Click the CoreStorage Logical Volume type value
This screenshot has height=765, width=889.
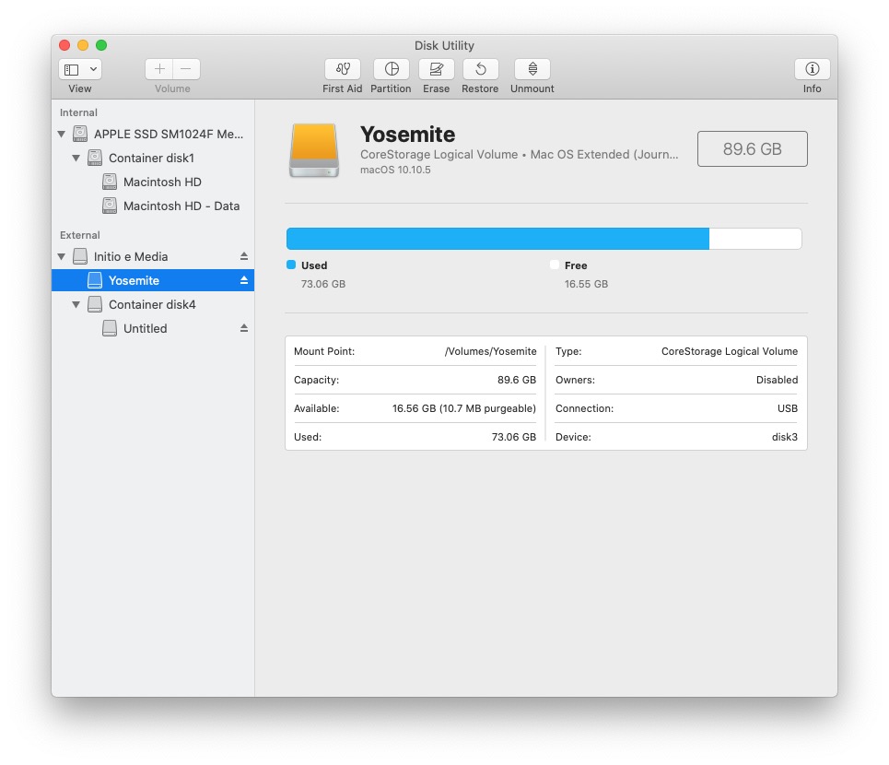point(729,351)
